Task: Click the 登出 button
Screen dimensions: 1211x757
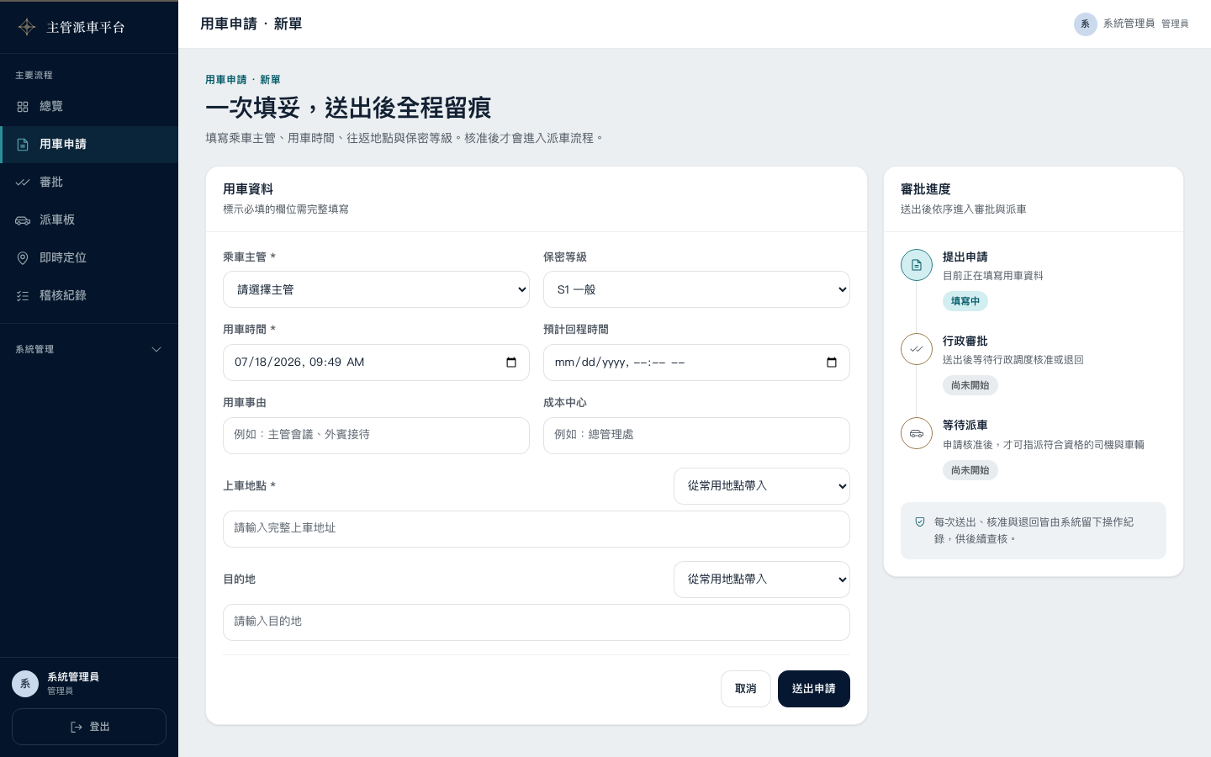Action: [x=89, y=727]
